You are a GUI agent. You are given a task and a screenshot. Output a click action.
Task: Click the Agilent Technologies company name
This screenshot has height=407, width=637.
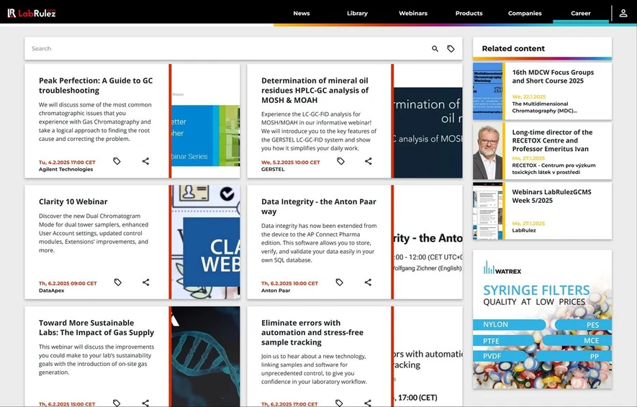click(65, 169)
